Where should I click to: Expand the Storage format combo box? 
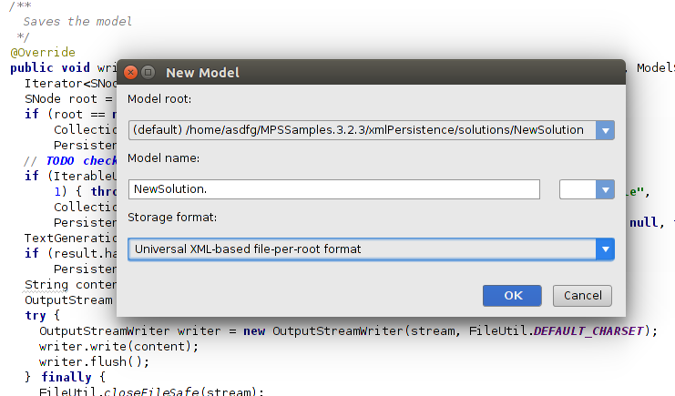(605, 249)
